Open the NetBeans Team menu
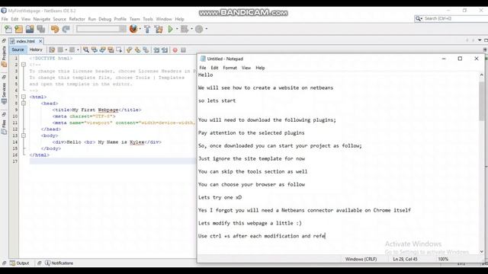 (135, 19)
